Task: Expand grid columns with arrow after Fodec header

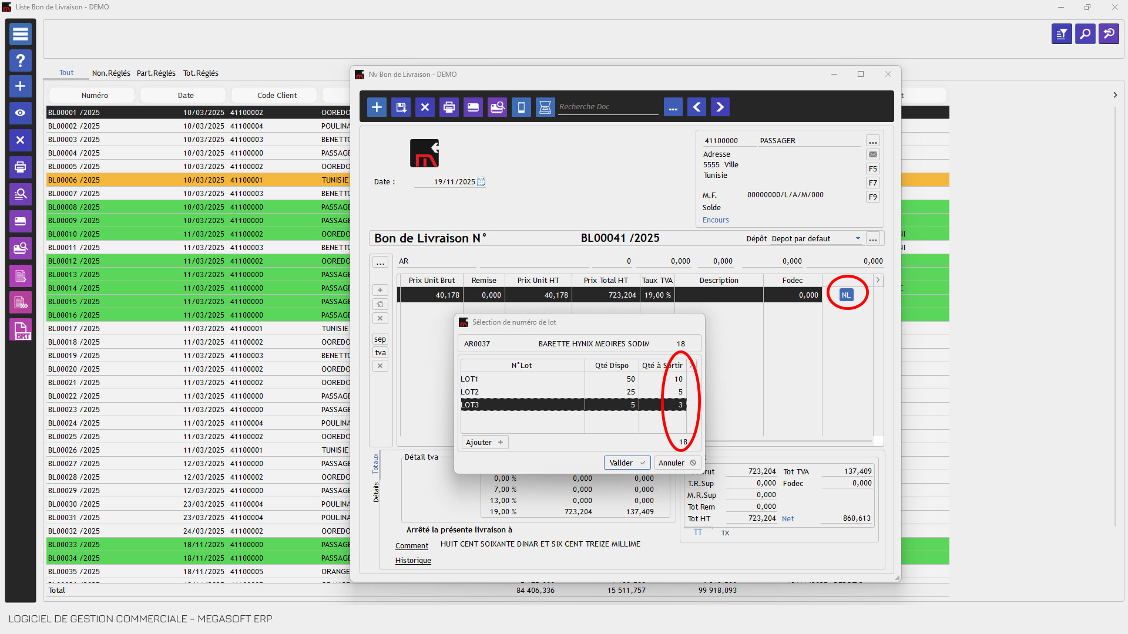Action: pyautogui.click(x=878, y=281)
